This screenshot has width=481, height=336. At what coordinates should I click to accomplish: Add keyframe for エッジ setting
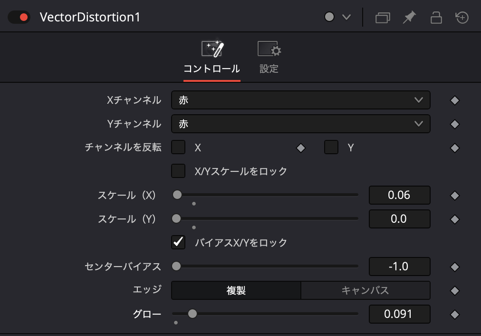(x=454, y=290)
